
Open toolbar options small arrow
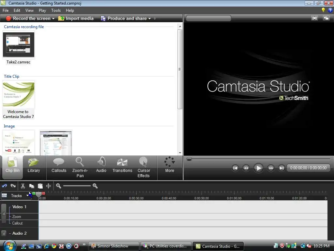click(155, 19)
